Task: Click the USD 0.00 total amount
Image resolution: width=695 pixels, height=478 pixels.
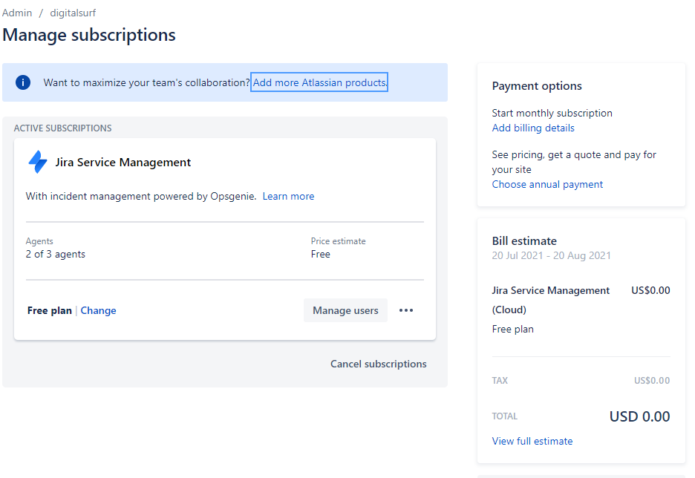Action: [x=639, y=416]
